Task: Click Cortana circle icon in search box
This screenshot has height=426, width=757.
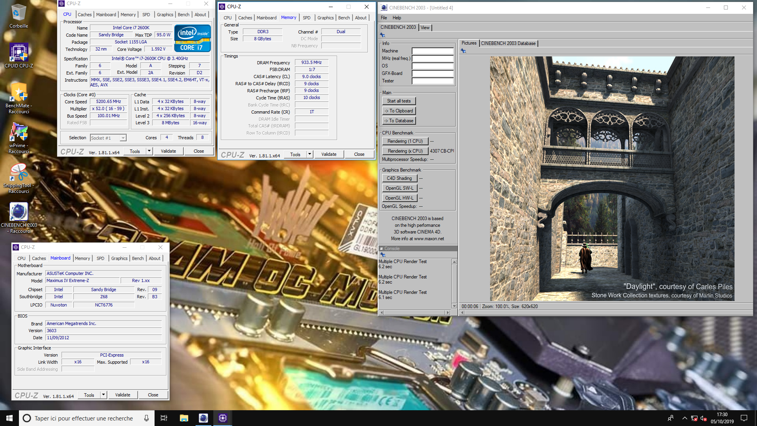Action: coord(27,418)
